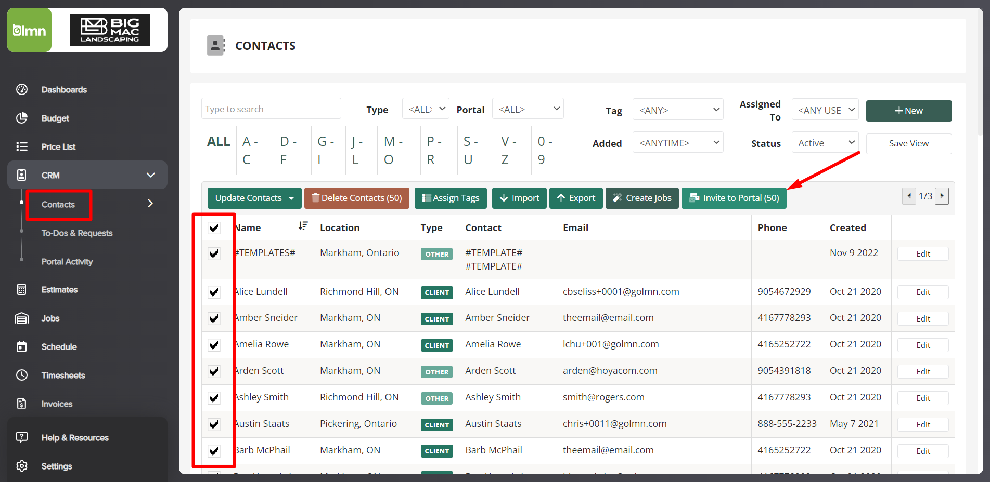Screen dimensions: 990x482
Task: Uncheck the Austin Staats row checkbox
Action: pyautogui.click(x=214, y=424)
